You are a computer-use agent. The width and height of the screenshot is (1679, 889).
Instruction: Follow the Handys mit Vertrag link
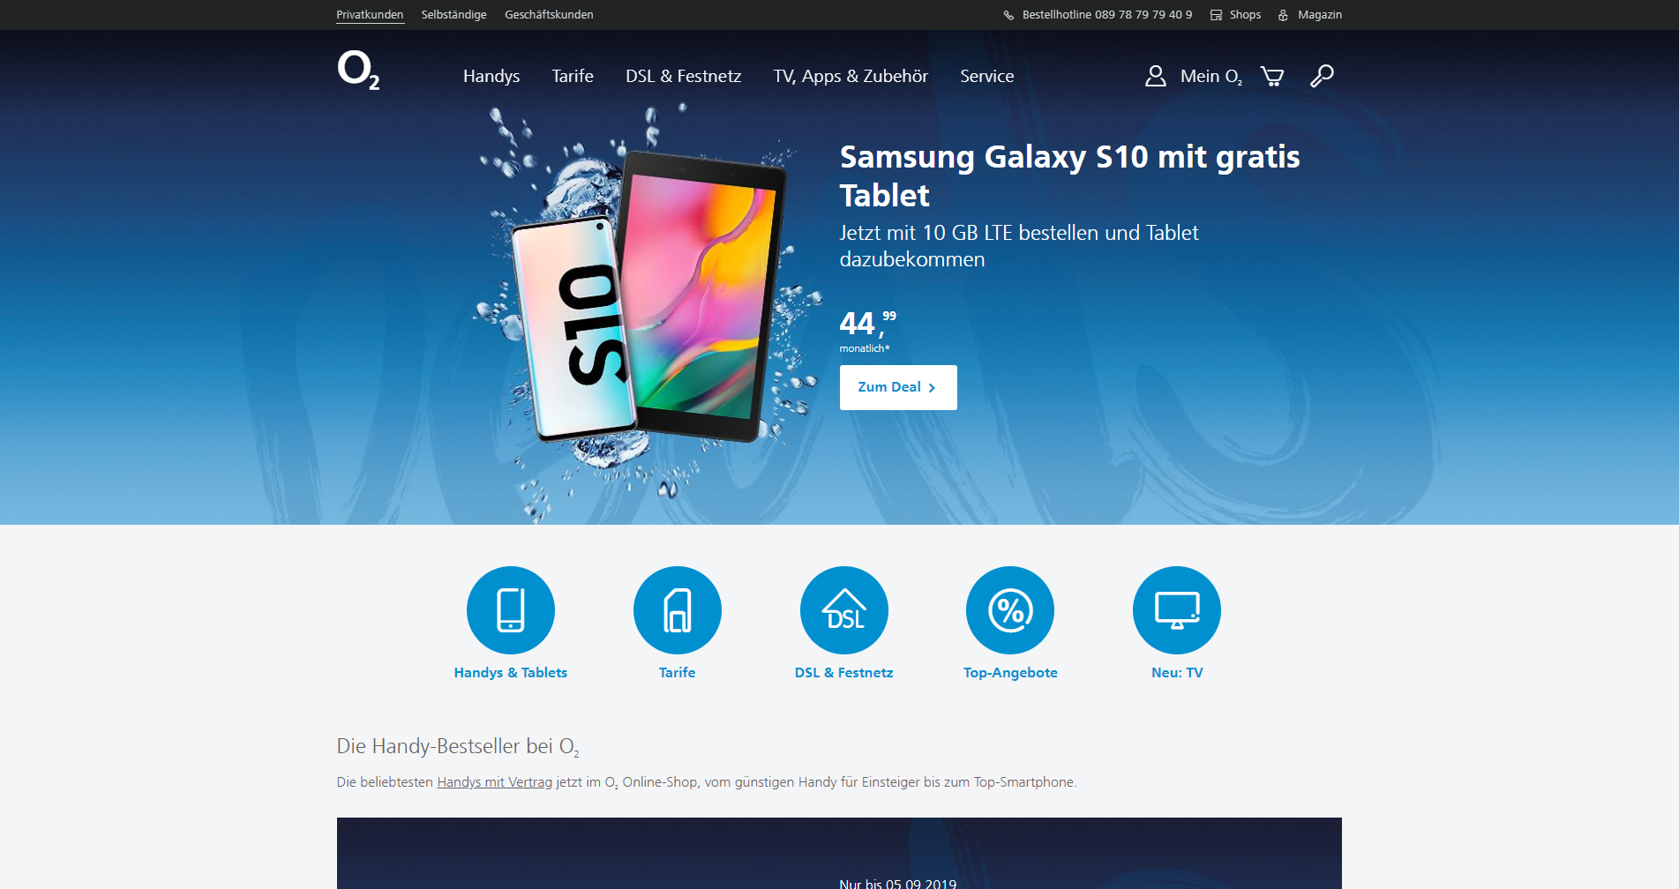point(495,782)
